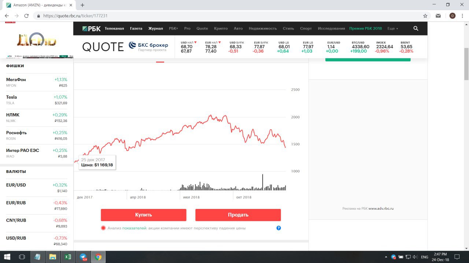Open the notification center icon
469x263 pixels.
click(457, 257)
